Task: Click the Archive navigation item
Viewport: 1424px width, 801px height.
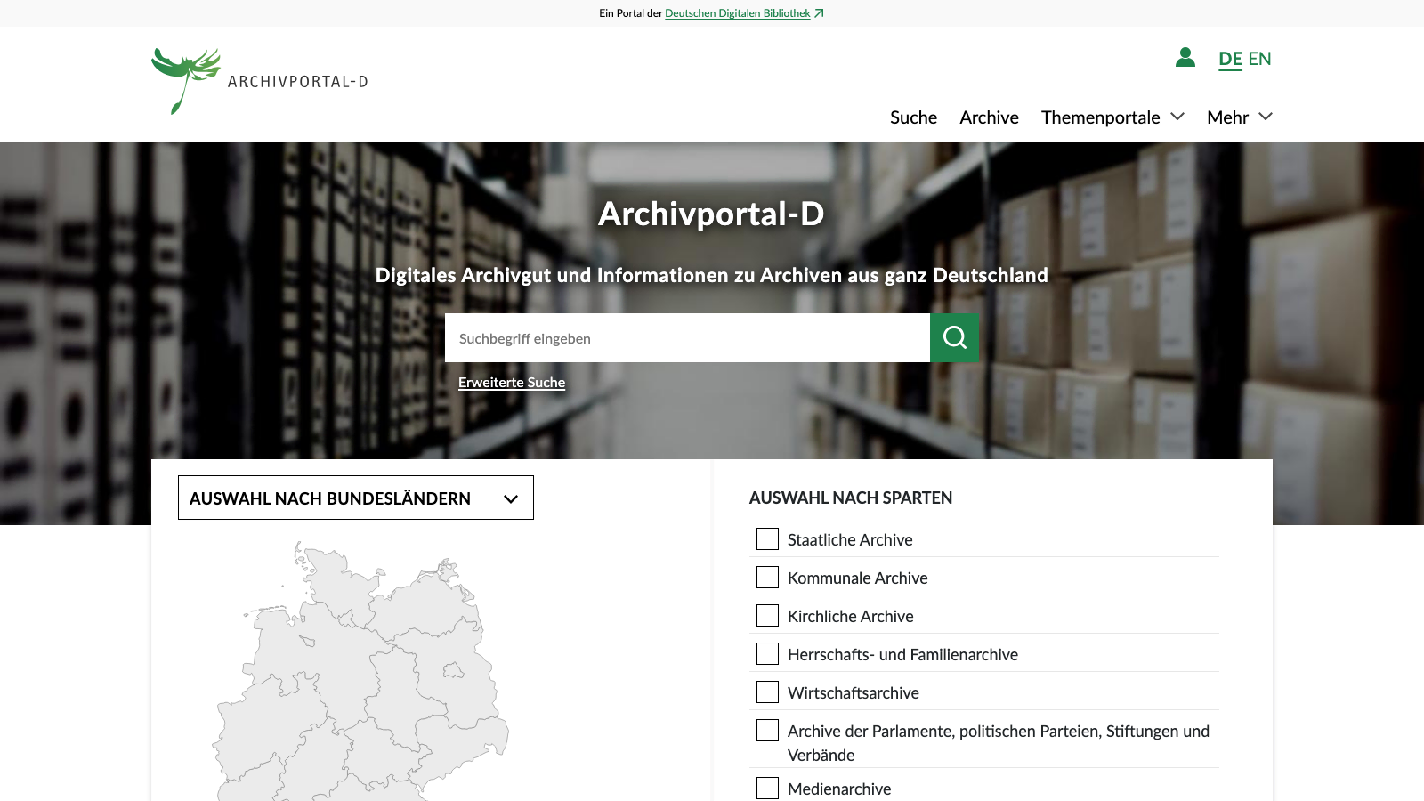Action: pos(989,117)
